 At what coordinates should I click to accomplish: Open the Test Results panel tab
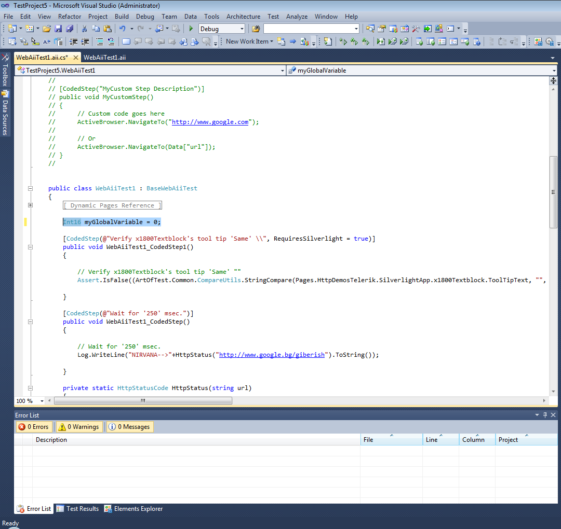pyautogui.click(x=78, y=509)
